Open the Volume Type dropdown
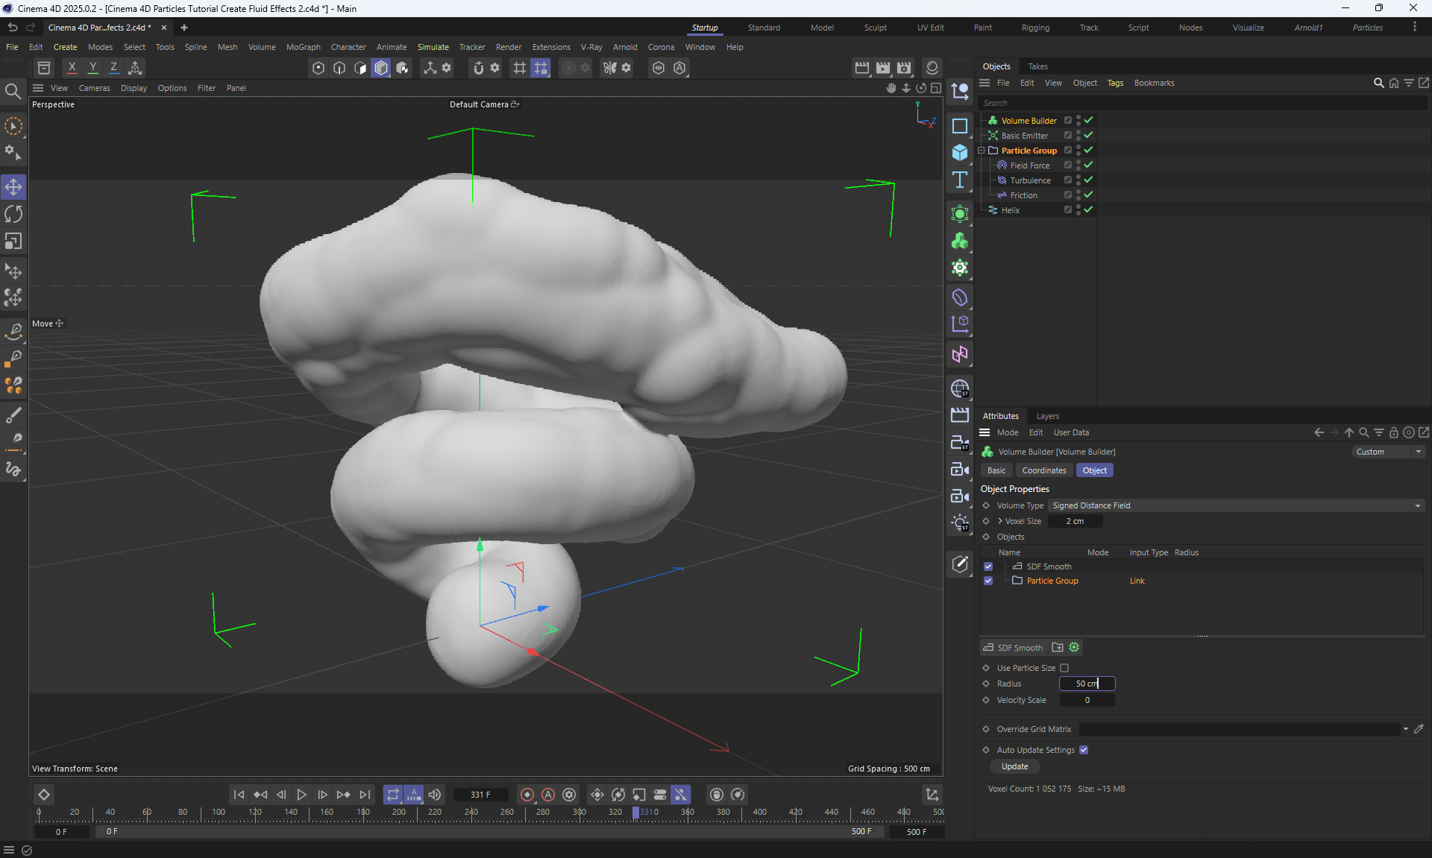Screen dimensions: 1432x858 pos(1235,505)
